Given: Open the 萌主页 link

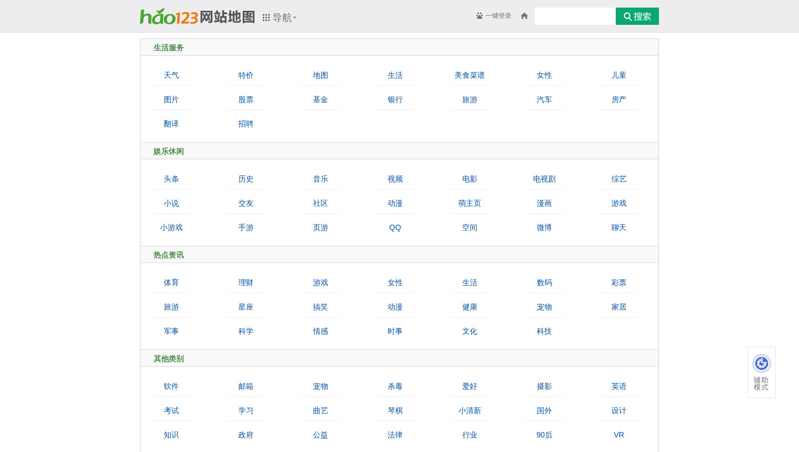Looking at the screenshot, I should [470, 203].
